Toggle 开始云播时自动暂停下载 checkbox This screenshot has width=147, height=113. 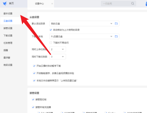tap(34, 66)
